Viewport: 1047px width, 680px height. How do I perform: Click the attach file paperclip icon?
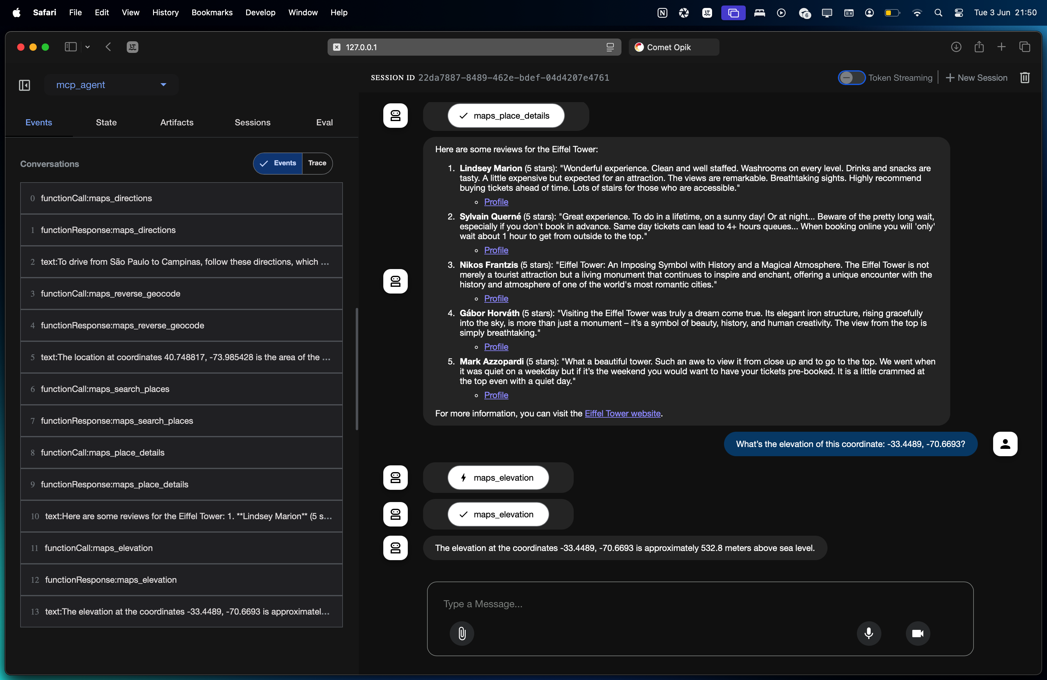point(461,633)
